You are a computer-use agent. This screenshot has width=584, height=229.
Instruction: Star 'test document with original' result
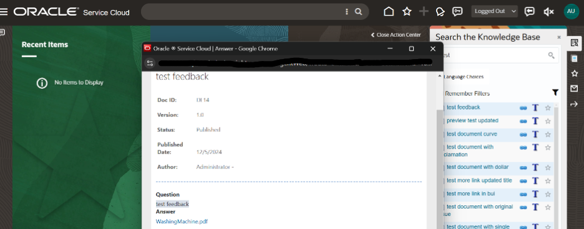tap(548, 207)
